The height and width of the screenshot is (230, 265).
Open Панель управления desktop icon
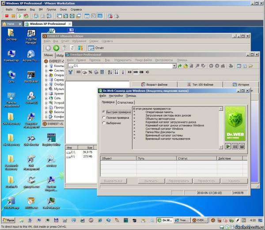tap(11, 100)
